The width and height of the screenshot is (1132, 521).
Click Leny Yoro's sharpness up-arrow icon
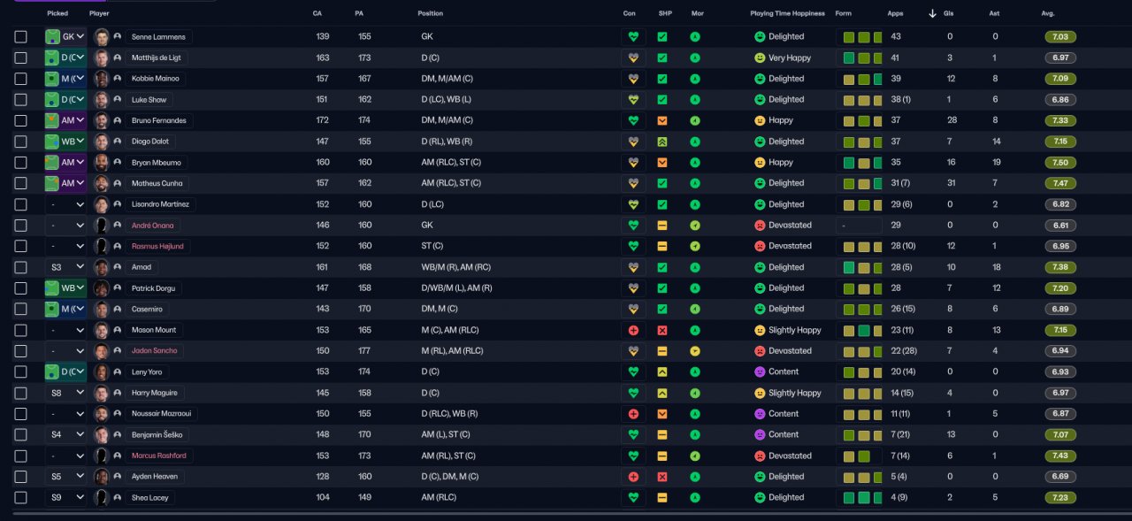pyautogui.click(x=662, y=372)
